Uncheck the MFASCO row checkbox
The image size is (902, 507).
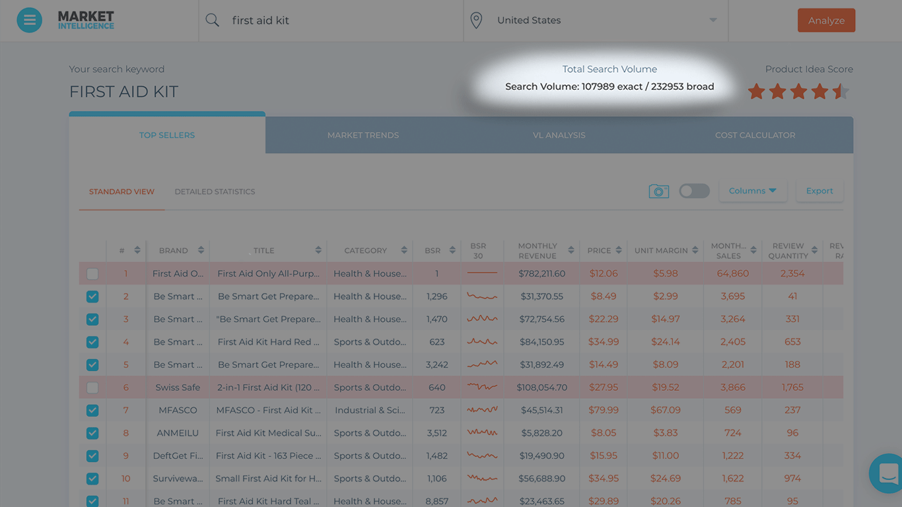point(92,411)
